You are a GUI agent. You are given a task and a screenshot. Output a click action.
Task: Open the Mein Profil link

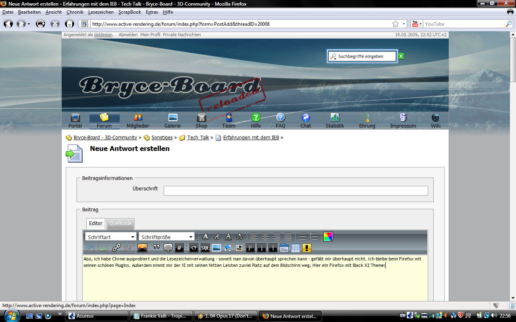[150, 35]
